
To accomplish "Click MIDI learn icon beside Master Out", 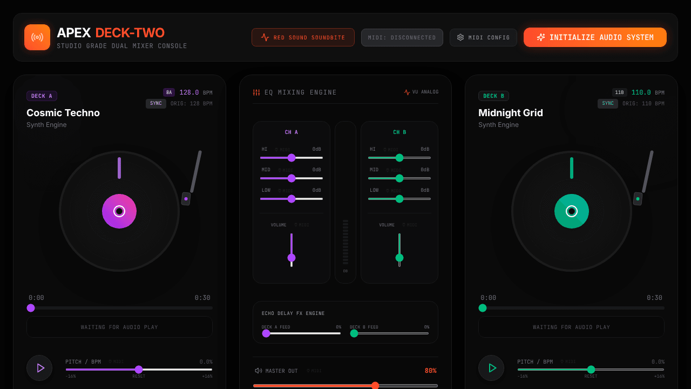I will click(x=314, y=371).
